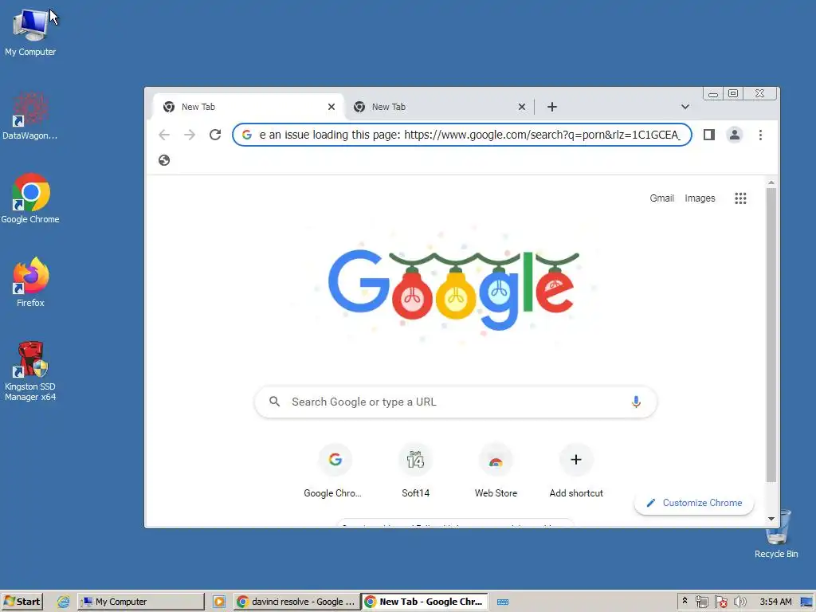Expand hidden system tray icons

coord(685,601)
